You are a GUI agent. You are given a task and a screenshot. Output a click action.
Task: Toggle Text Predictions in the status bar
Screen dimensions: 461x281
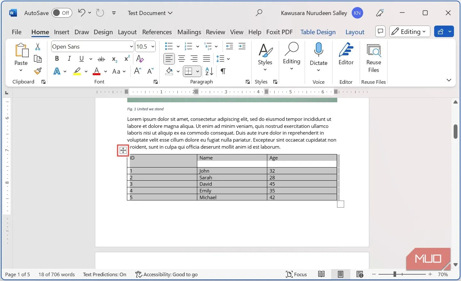(x=104, y=274)
